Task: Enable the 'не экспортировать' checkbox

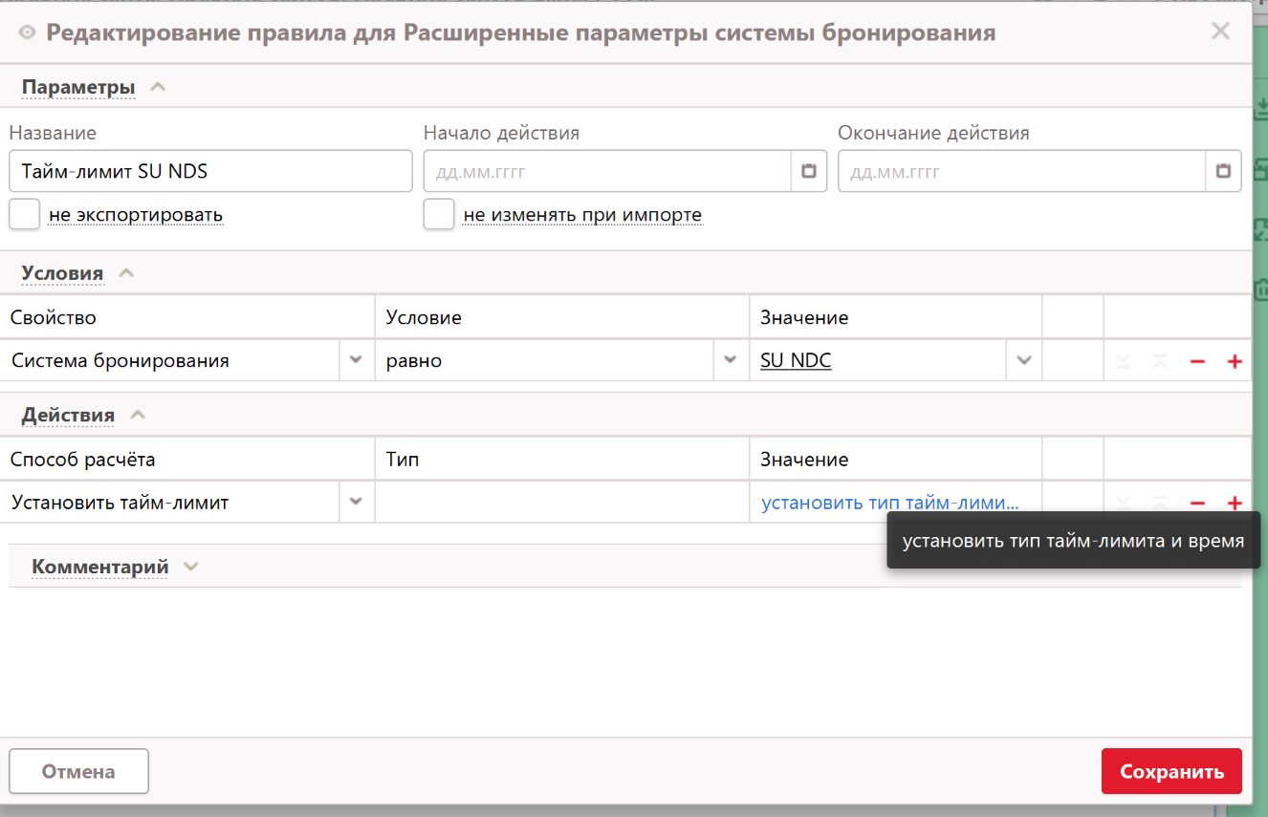Action: (x=25, y=214)
